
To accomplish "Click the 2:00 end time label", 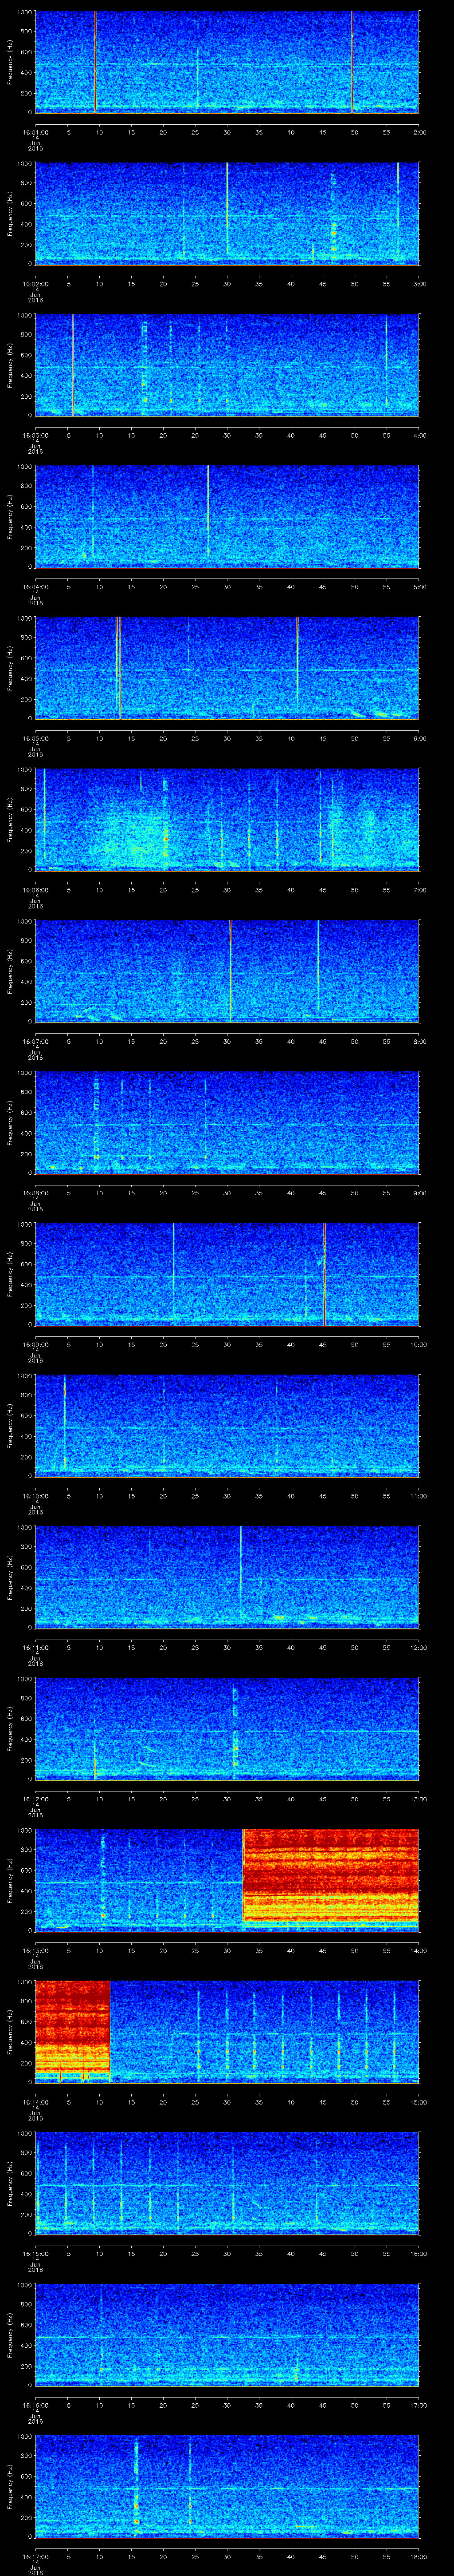I will pos(419,131).
